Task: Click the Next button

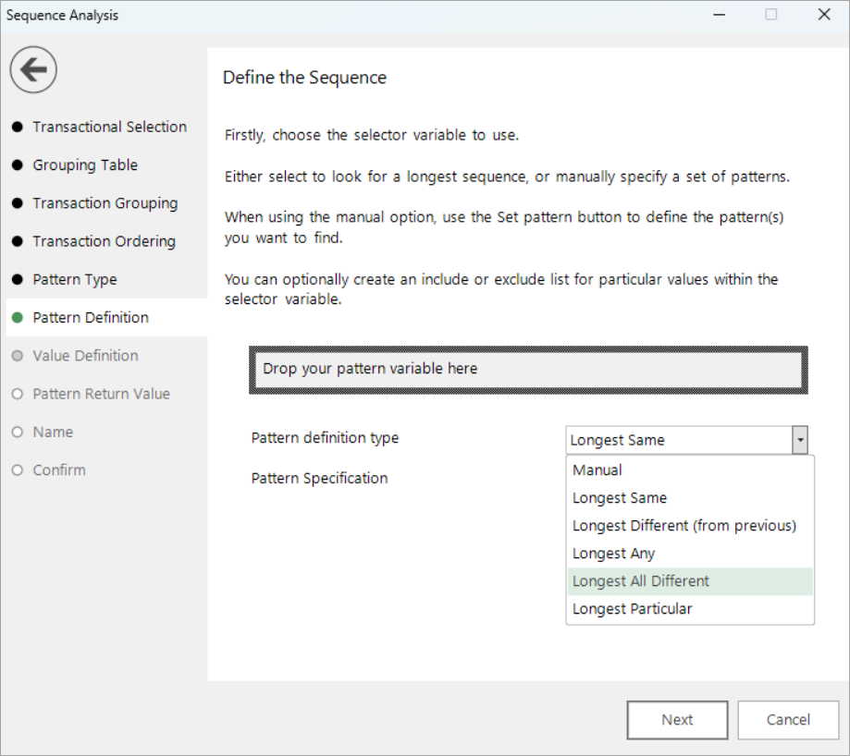Action: 677,720
